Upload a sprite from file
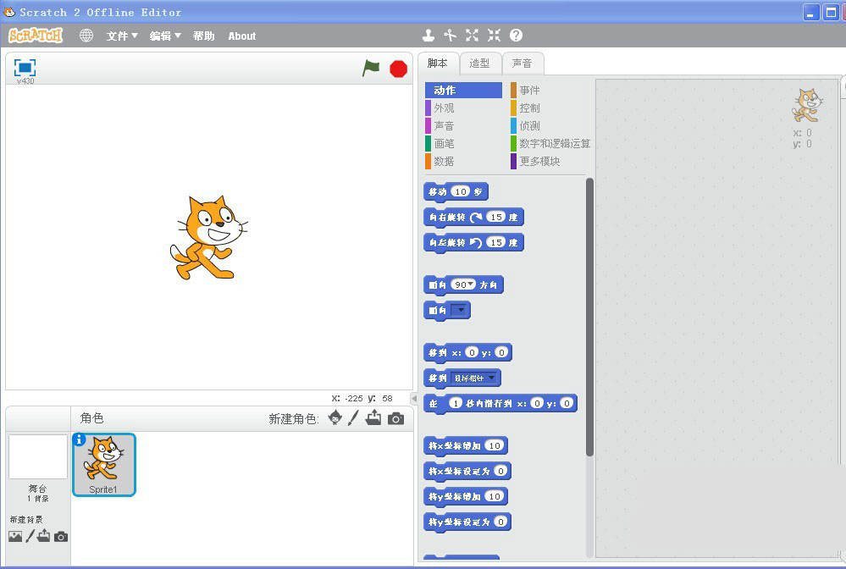 pos(375,417)
